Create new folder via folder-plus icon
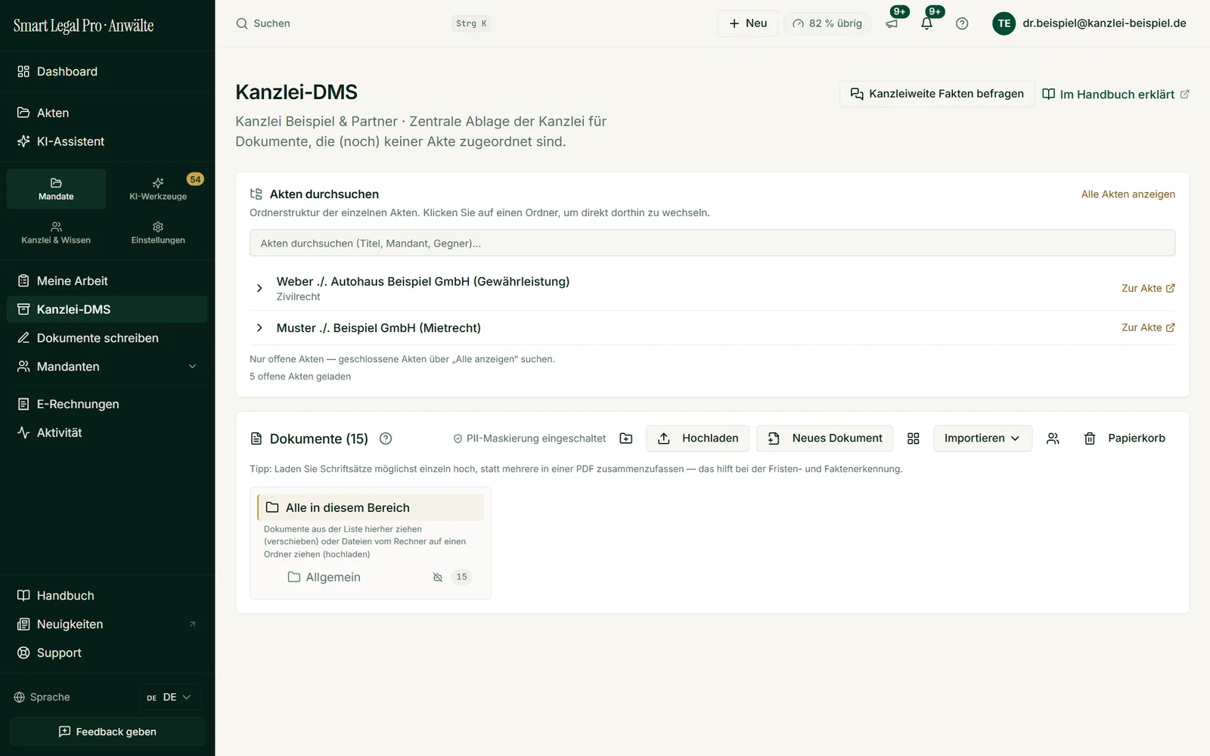 (x=626, y=438)
